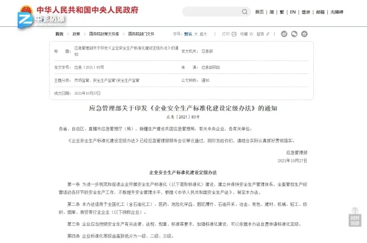The width and height of the screenshot is (367, 243).
Task: Click the salutation line 各省、自治区、直辖市
Action: 155,129
